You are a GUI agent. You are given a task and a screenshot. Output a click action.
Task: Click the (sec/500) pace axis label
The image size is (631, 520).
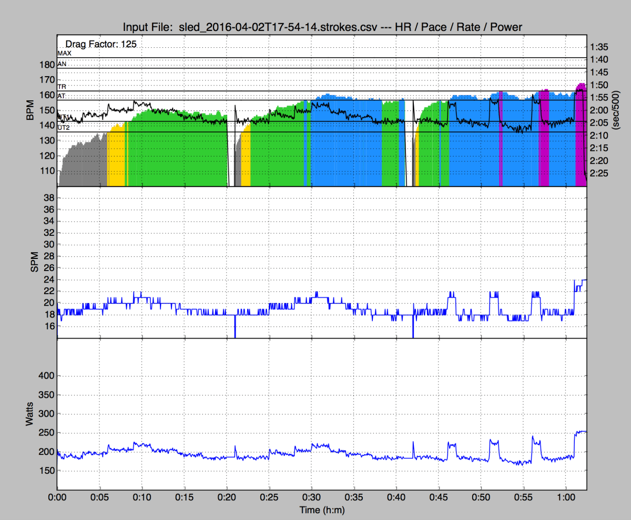(624, 111)
